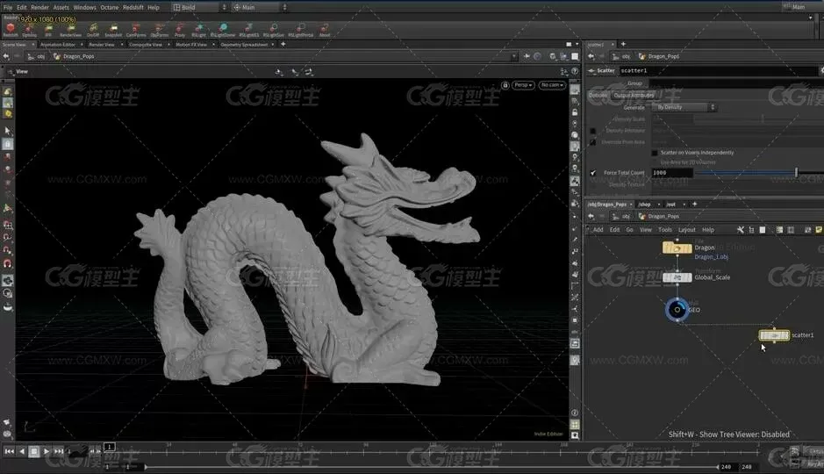The image size is (824, 474).
Task: Open the Main radial menu dropdown
Action: pyautogui.click(x=260, y=7)
